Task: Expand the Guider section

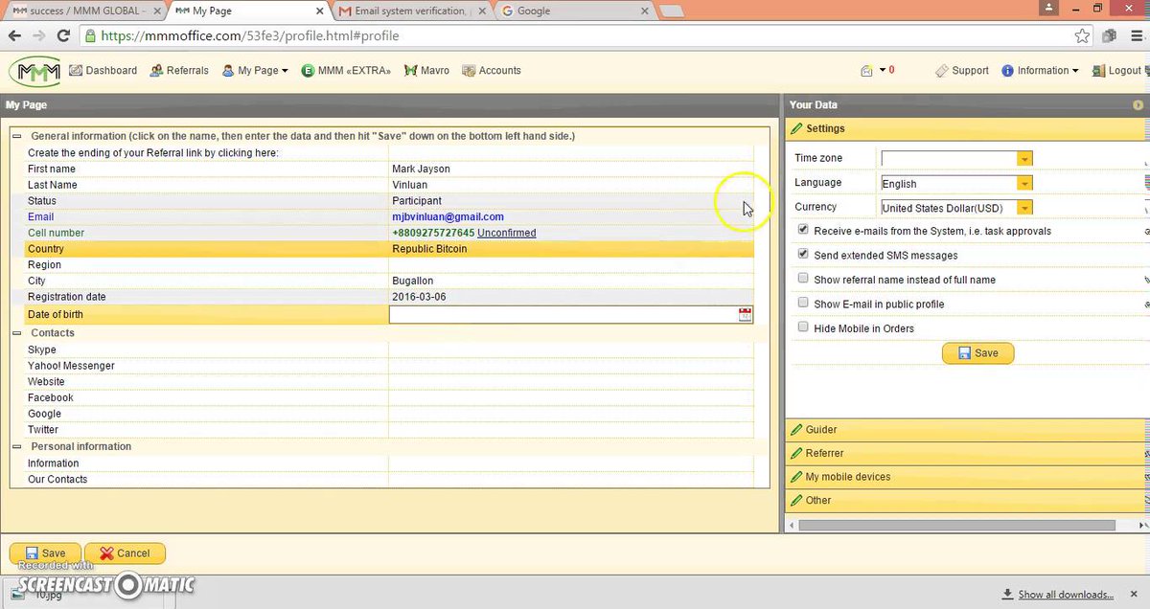Action: click(x=967, y=430)
